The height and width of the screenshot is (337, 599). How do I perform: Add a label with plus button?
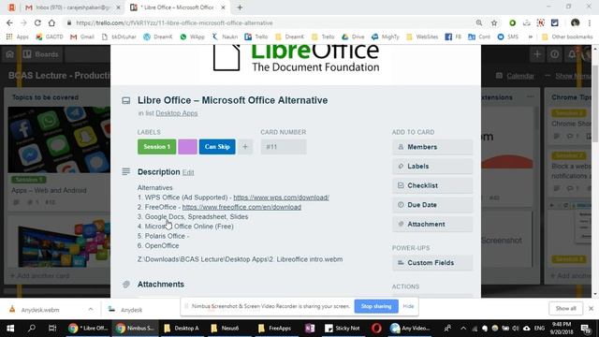(x=245, y=147)
